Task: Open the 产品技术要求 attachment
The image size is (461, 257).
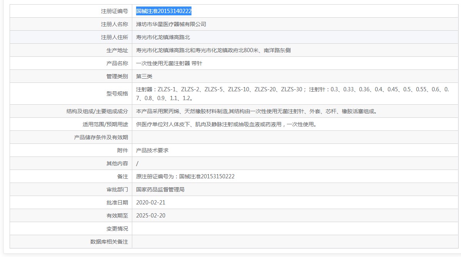Action: pos(152,150)
